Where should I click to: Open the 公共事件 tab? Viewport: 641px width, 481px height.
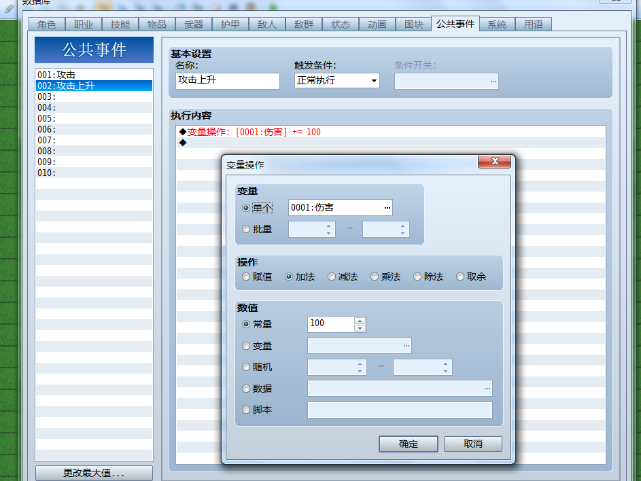[x=455, y=24]
